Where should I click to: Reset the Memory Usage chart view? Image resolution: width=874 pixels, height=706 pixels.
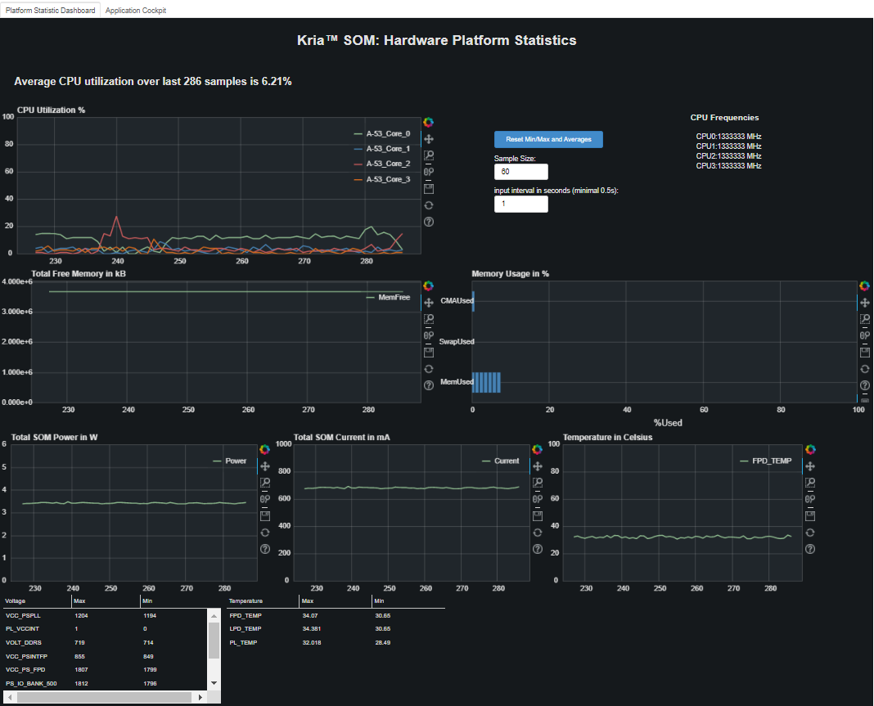tap(864, 369)
